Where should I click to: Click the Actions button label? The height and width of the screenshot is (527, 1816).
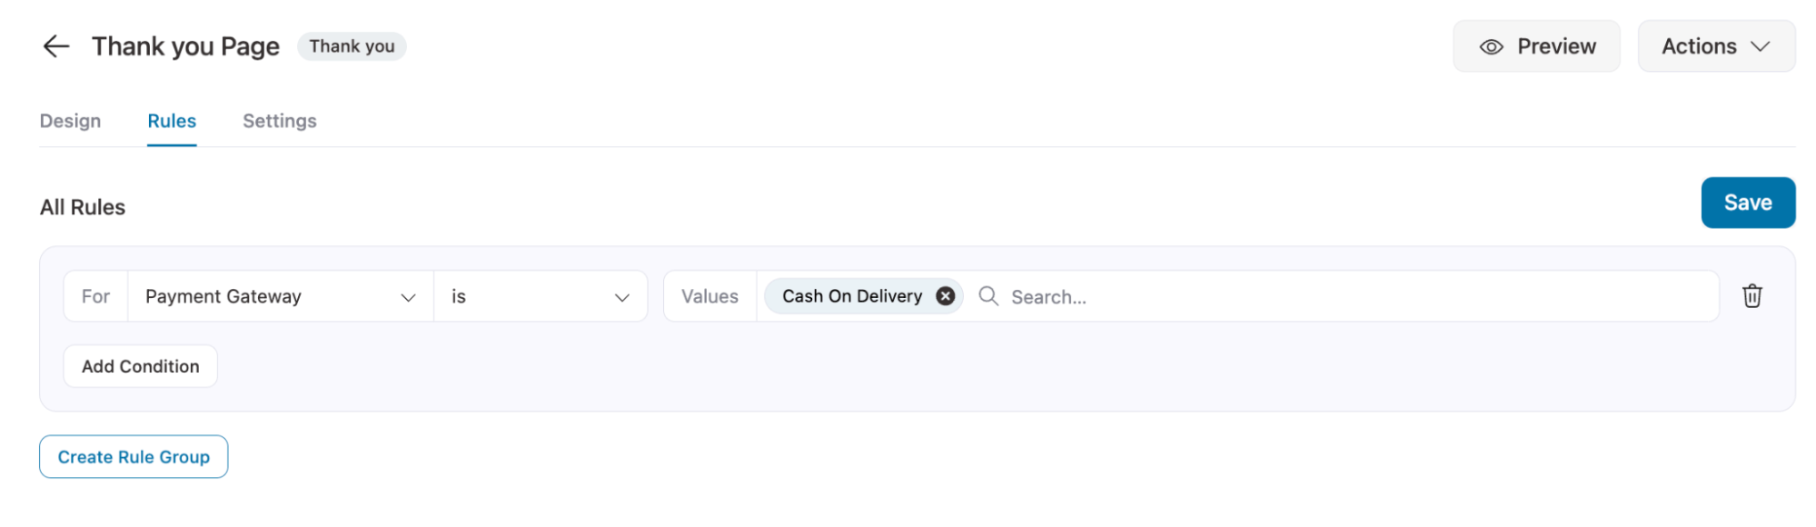[x=1699, y=46]
